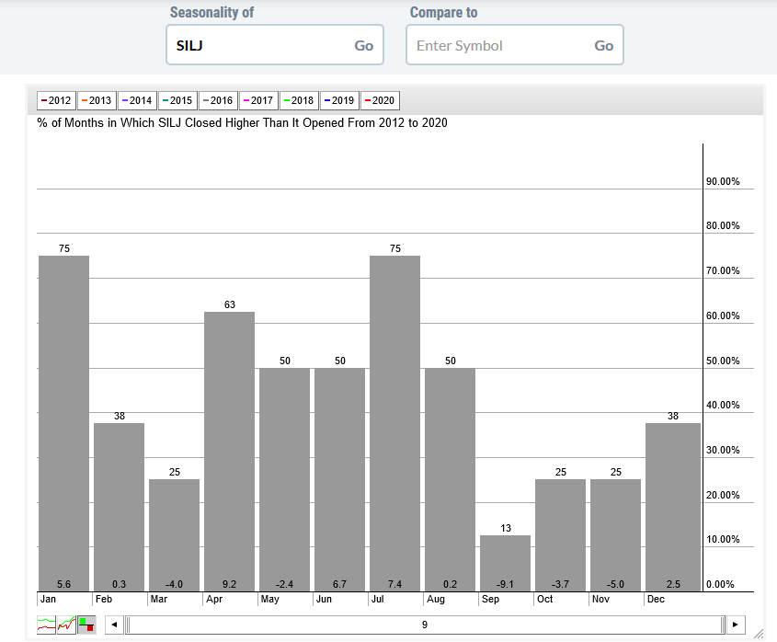Click the right handle of the range slider
The image size is (777, 642).
pos(723,625)
